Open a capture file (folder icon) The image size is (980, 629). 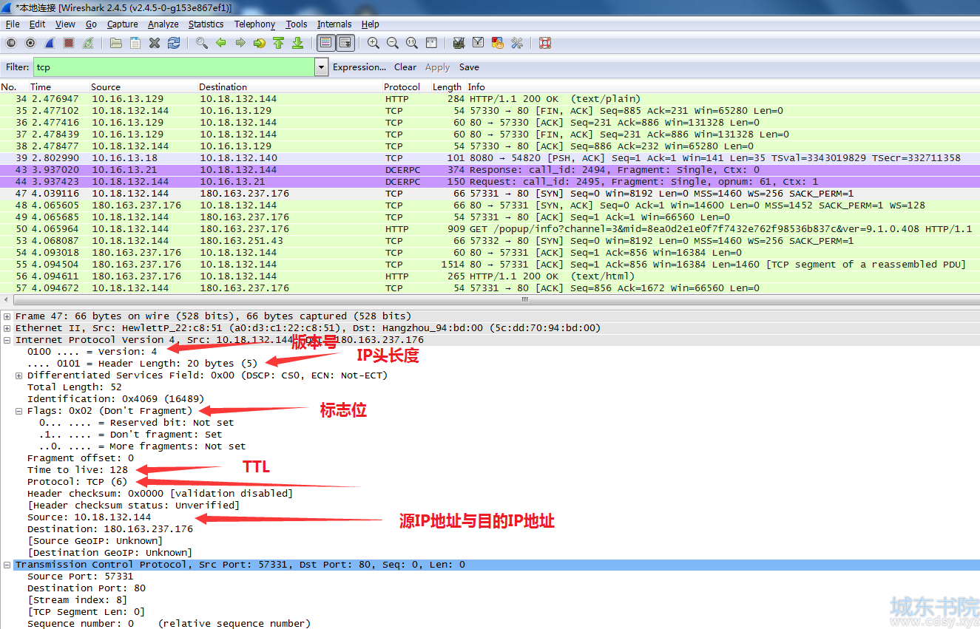pyautogui.click(x=116, y=43)
